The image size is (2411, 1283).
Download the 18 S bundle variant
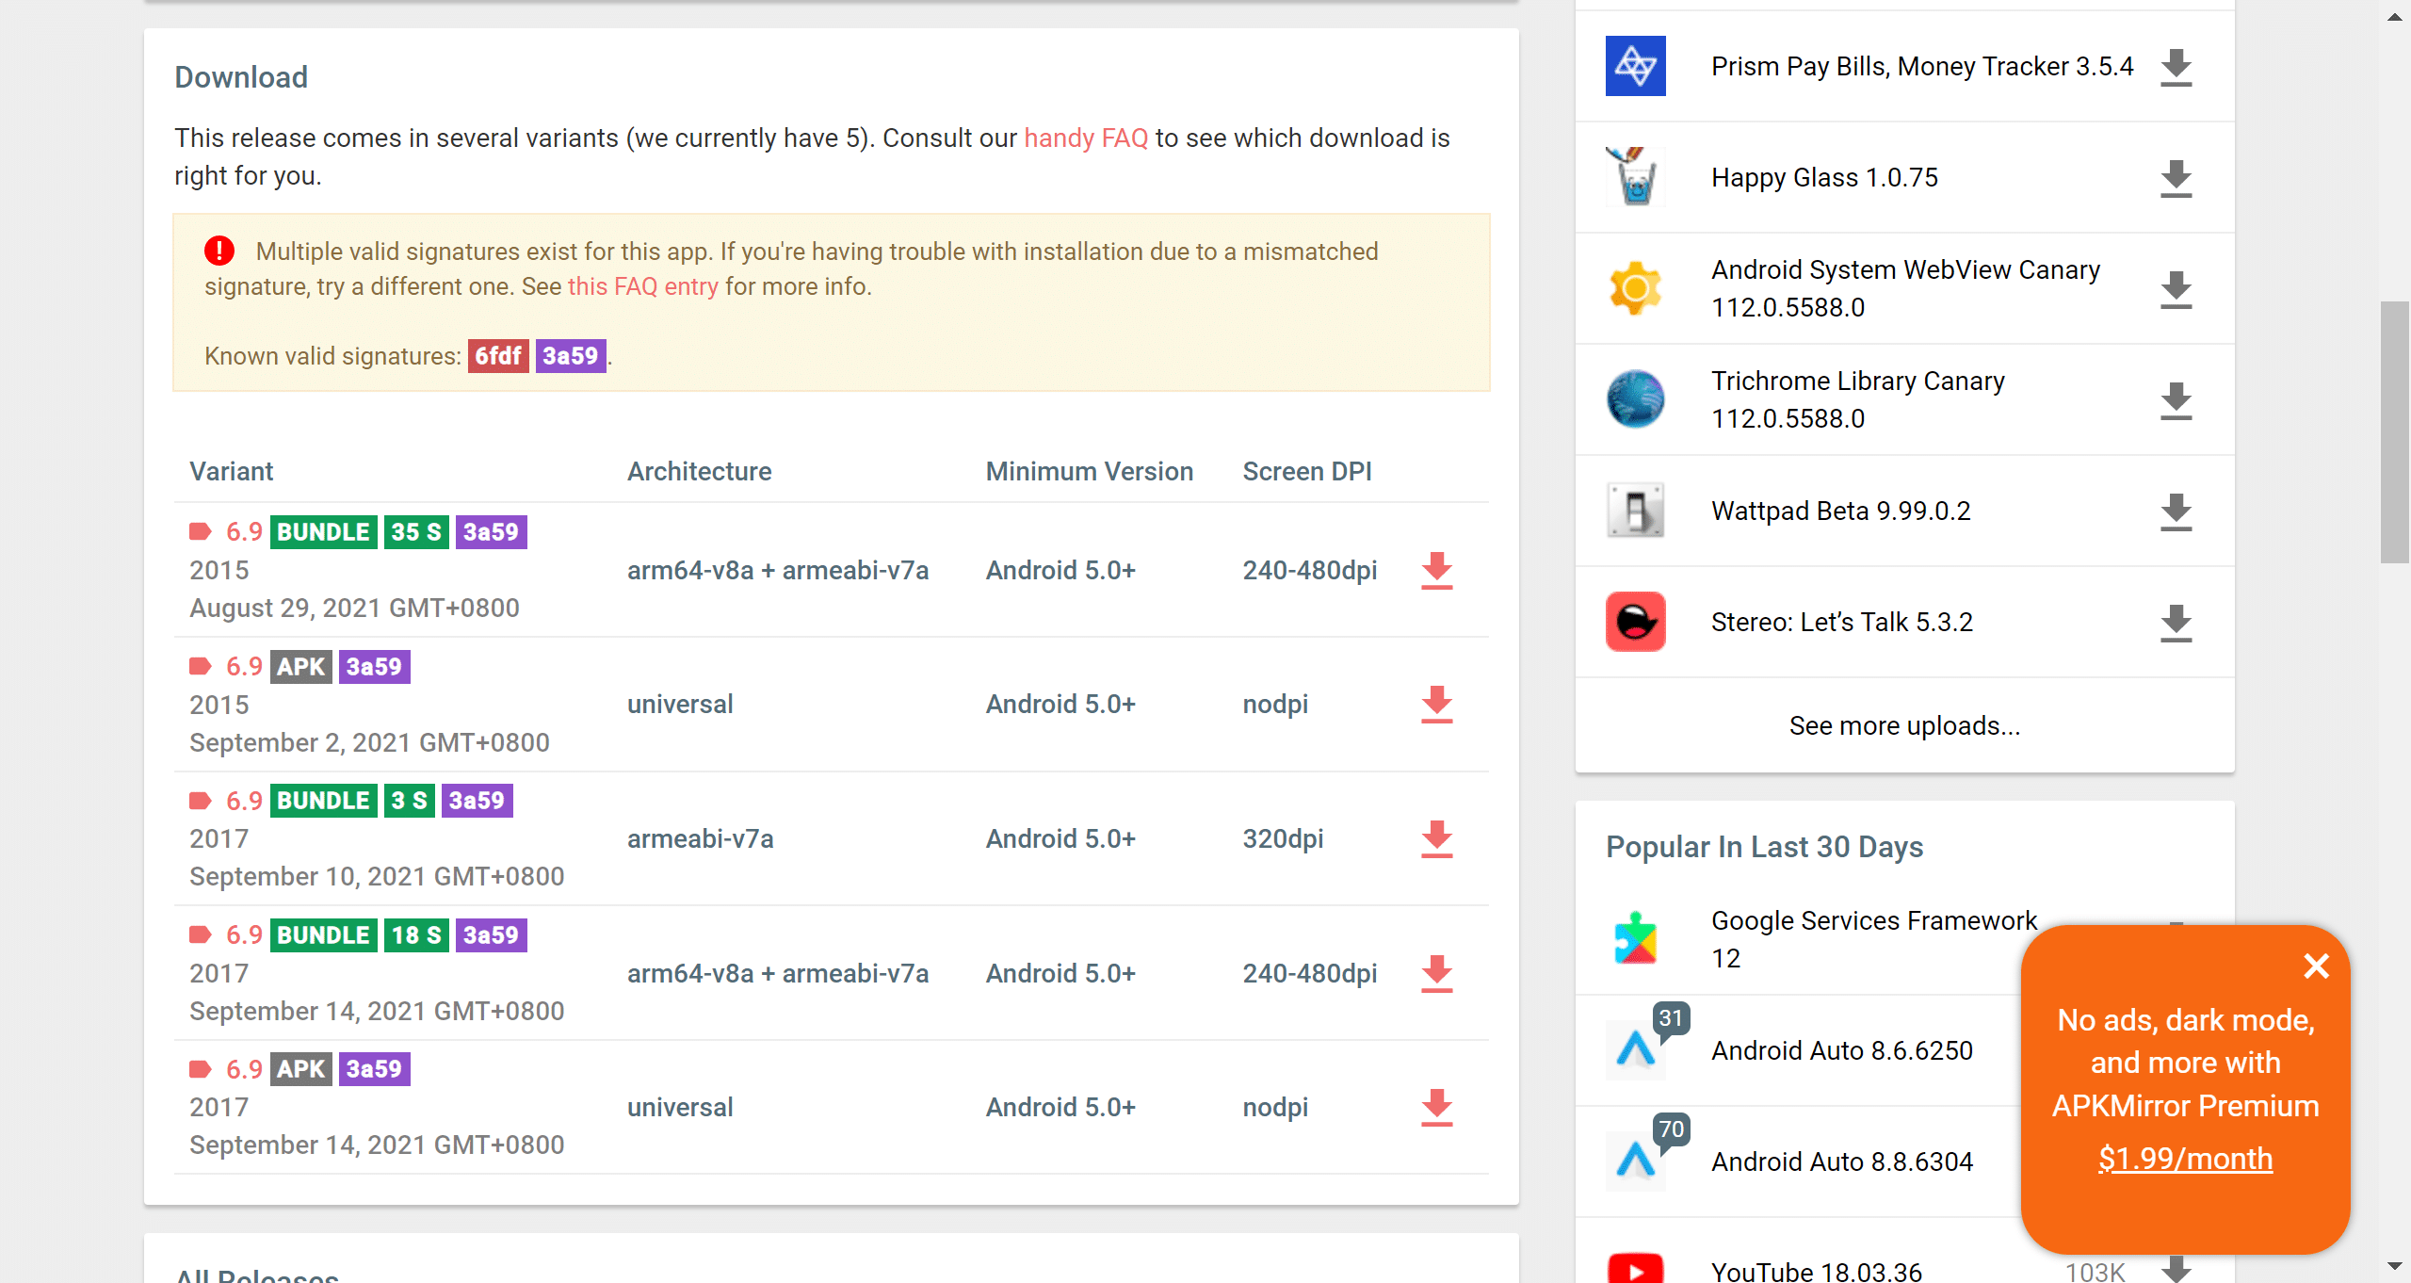(x=1436, y=974)
